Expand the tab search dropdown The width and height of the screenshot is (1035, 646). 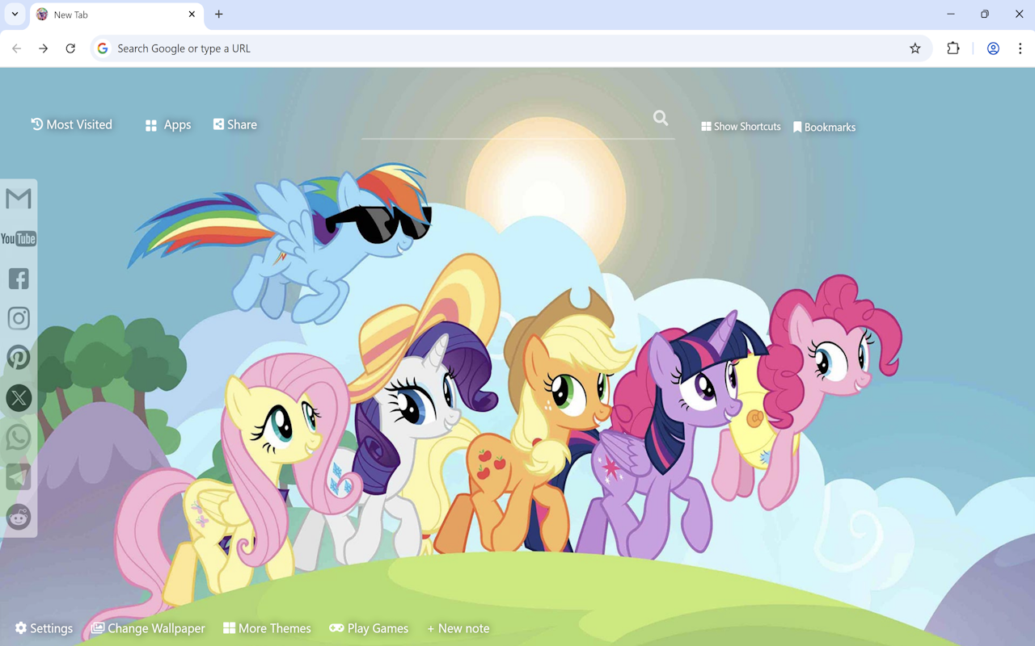(x=15, y=15)
